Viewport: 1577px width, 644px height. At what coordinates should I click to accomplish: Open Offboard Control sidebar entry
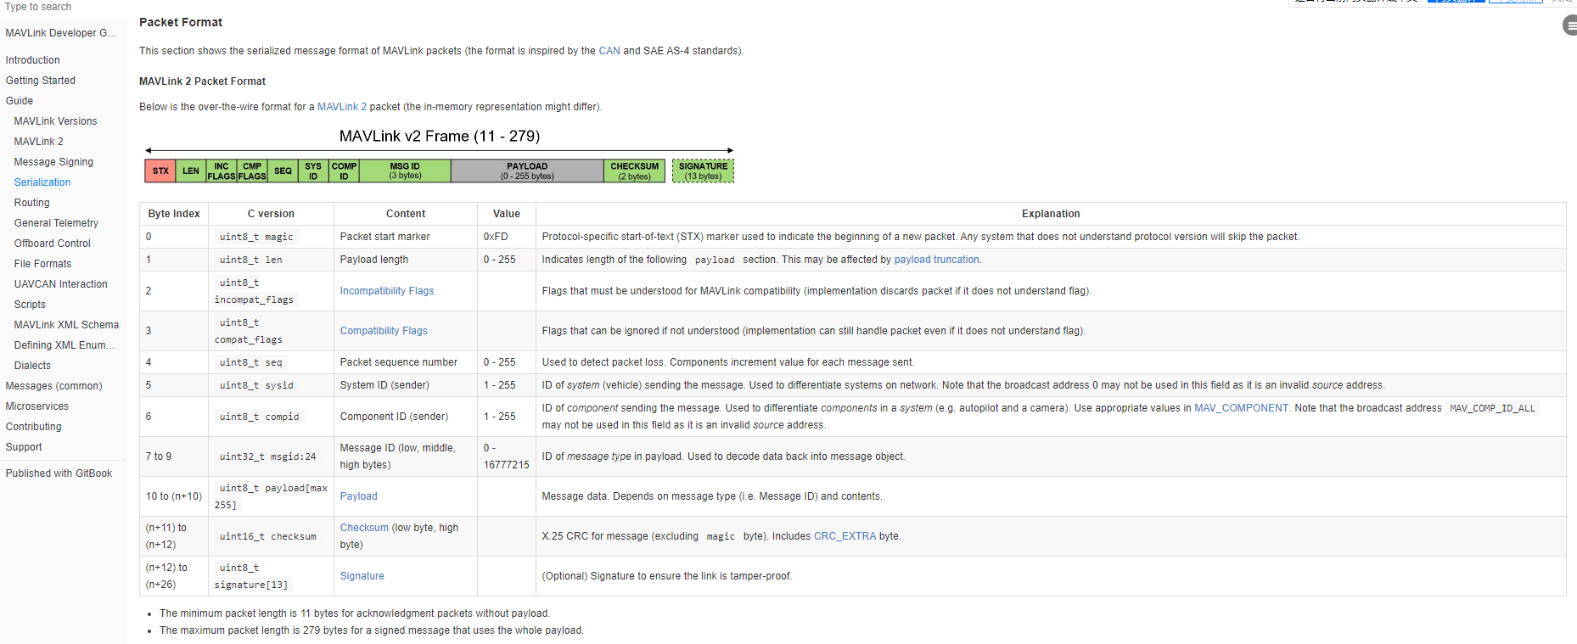click(53, 244)
